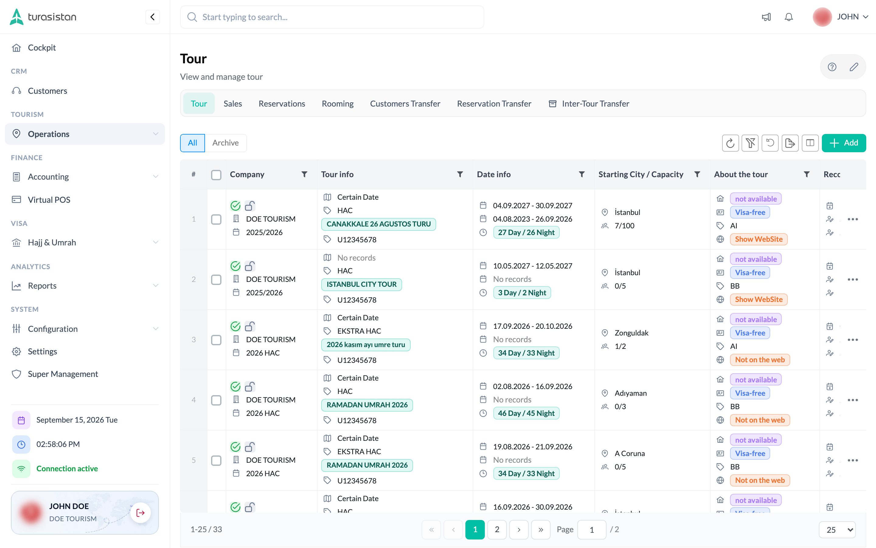Expand the Configuration menu

[85, 329]
